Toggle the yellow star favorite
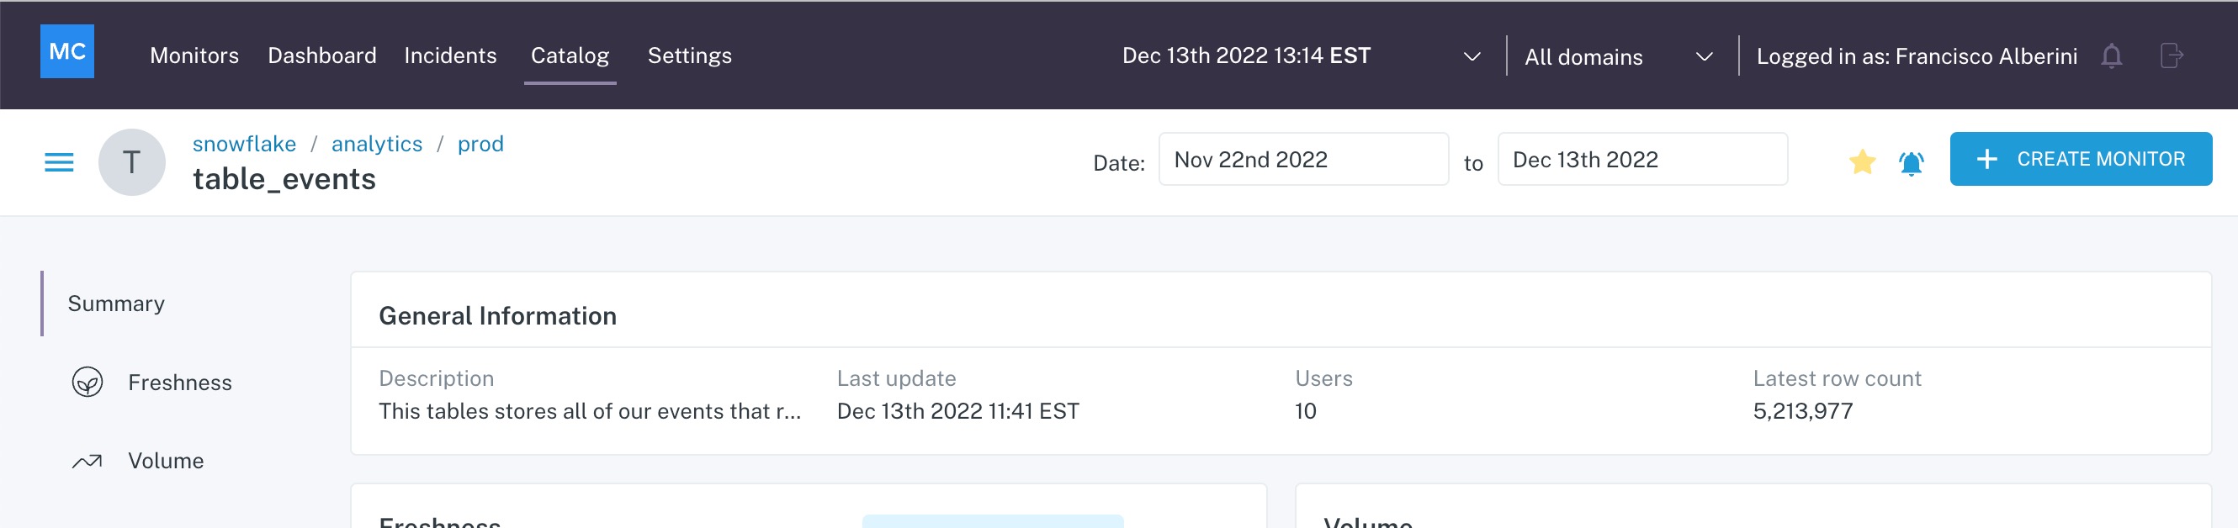The height and width of the screenshot is (528, 2238). [x=1862, y=161]
